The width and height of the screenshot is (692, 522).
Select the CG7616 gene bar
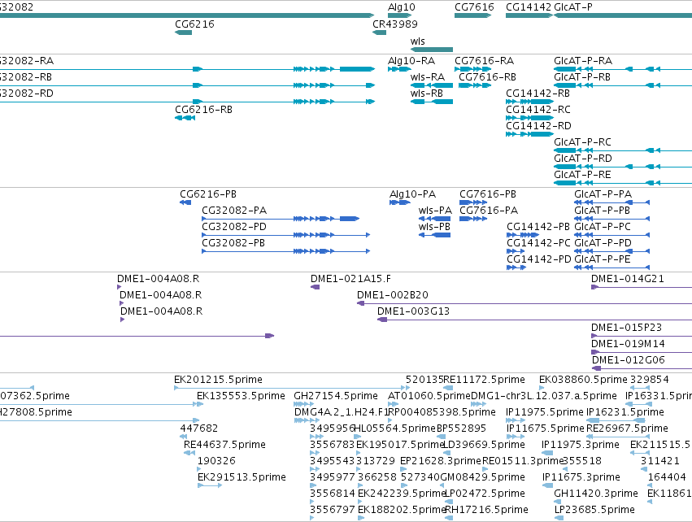click(x=472, y=15)
